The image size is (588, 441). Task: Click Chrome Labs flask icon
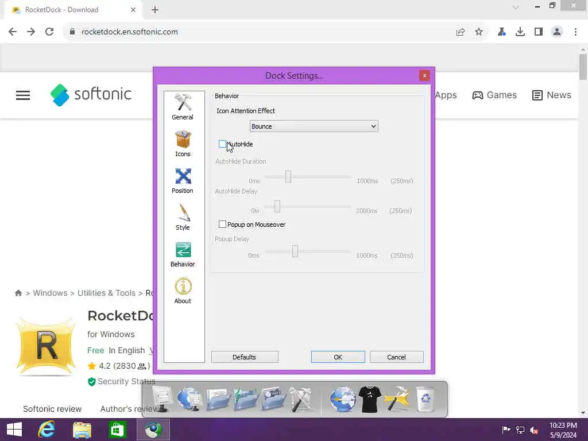pos(502,32)
